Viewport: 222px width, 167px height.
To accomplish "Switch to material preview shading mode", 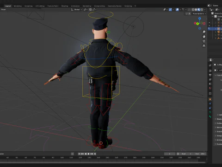I will 199,10.
